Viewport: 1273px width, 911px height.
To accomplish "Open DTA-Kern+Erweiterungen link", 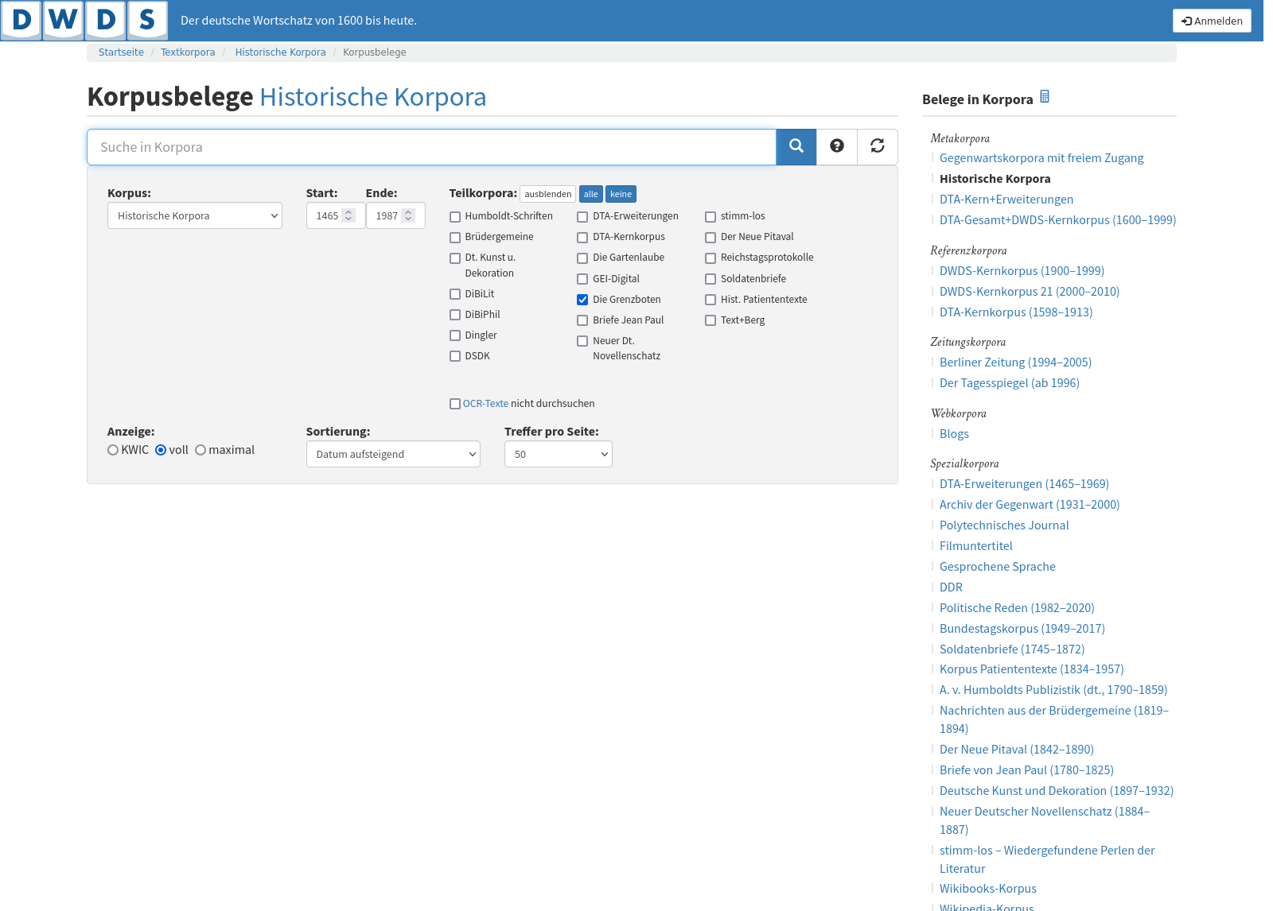I will coord(1006,200).
